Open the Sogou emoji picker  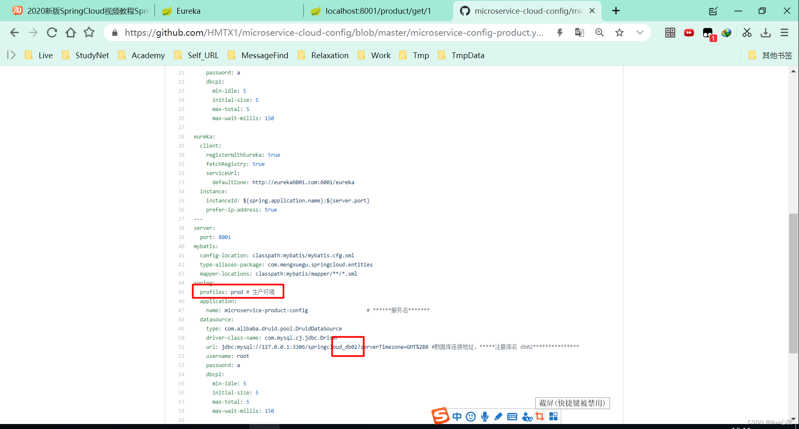pos(470,416)
